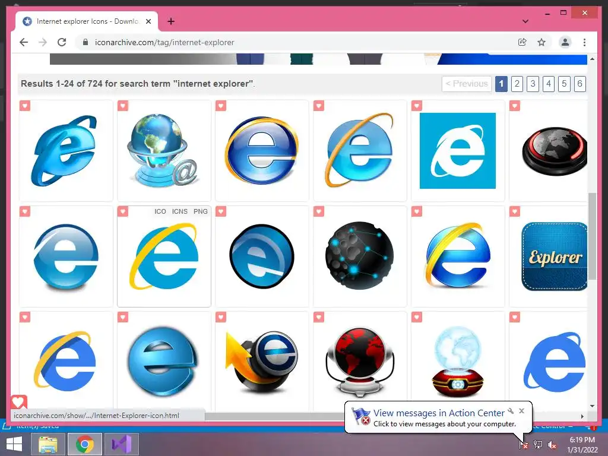
Task: View site information via the padlock icon
Action: [85, 42]
